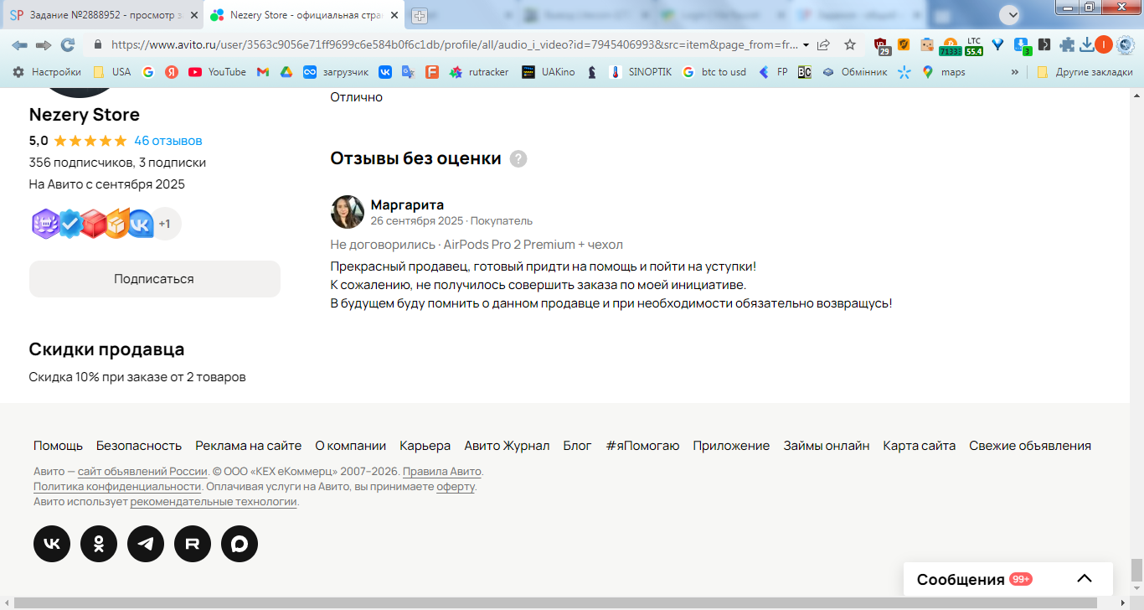Open the Безопасность footer link
Viewport: 1144px width, 610px height.
(x=139, y=446)
